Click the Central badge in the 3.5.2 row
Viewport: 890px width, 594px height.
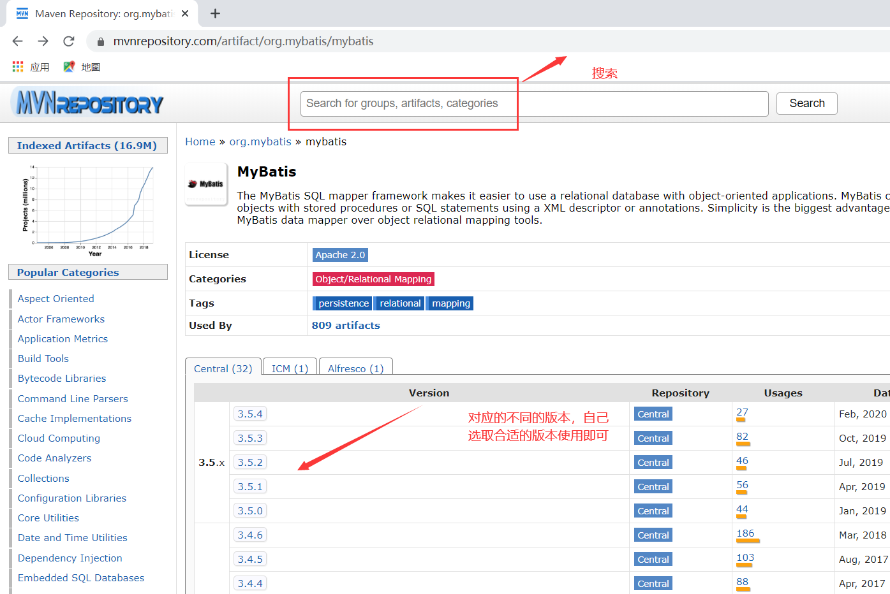(653, 463)
